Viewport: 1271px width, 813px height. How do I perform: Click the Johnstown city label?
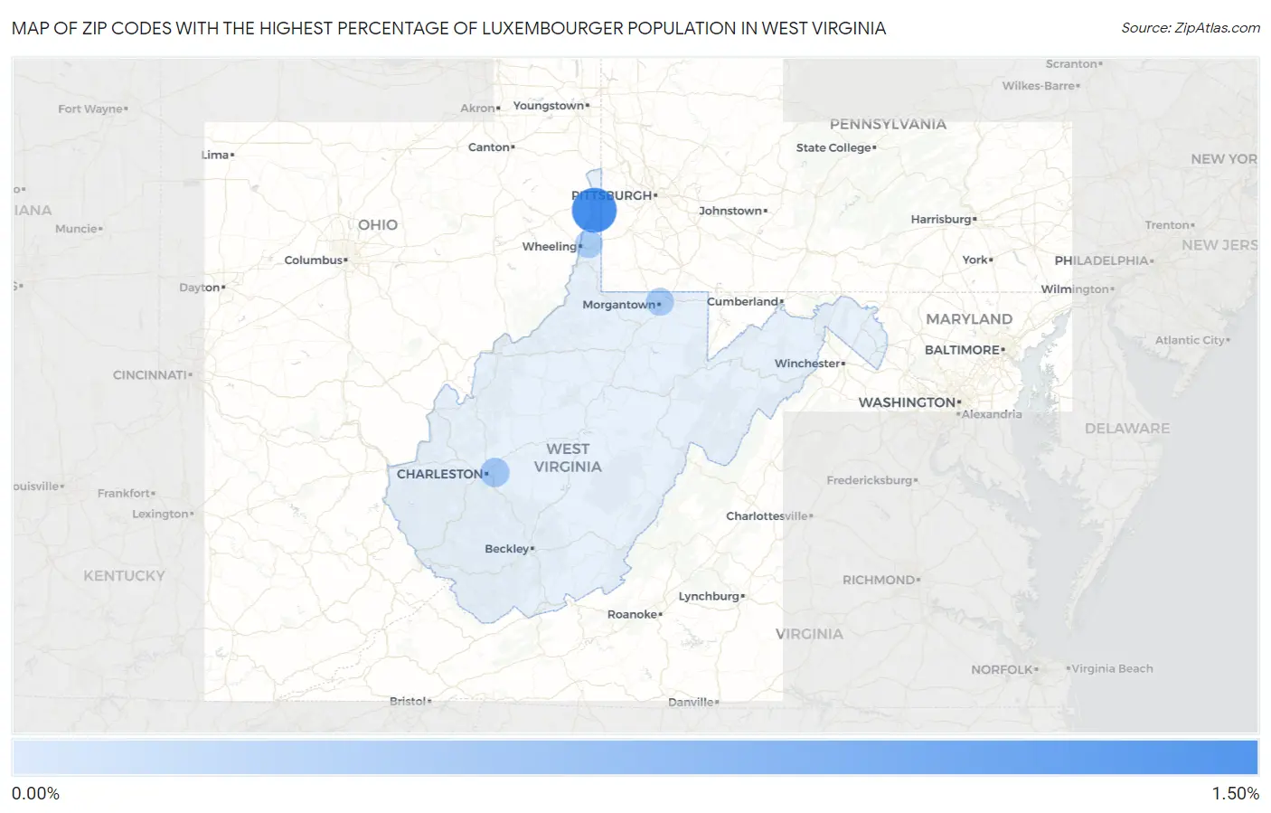pyautogui.click(x=730, y=211)
